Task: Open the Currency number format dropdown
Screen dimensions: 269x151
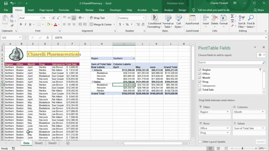Action: click(143, 18)
